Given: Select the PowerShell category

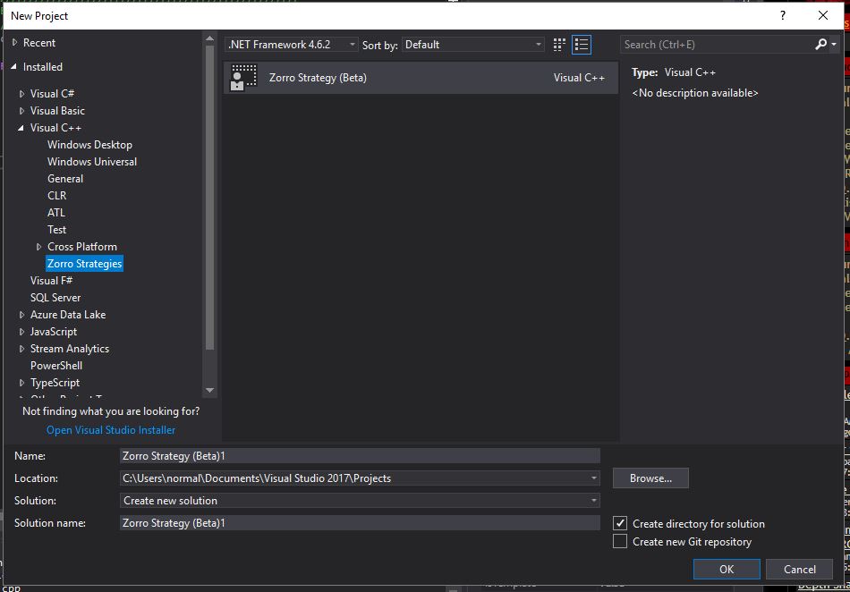Looking at the screenshot, I should pyautogui.click(x=56, y=366).
